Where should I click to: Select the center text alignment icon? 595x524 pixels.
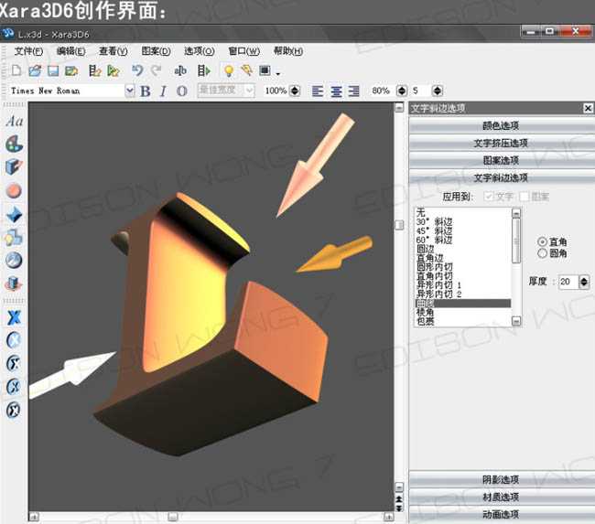(x=337, y=91)
